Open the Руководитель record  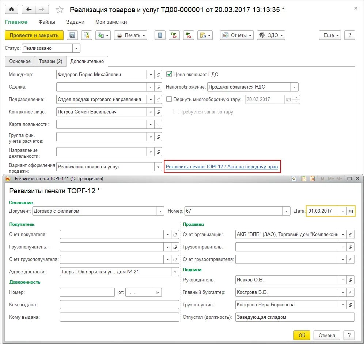350,280
